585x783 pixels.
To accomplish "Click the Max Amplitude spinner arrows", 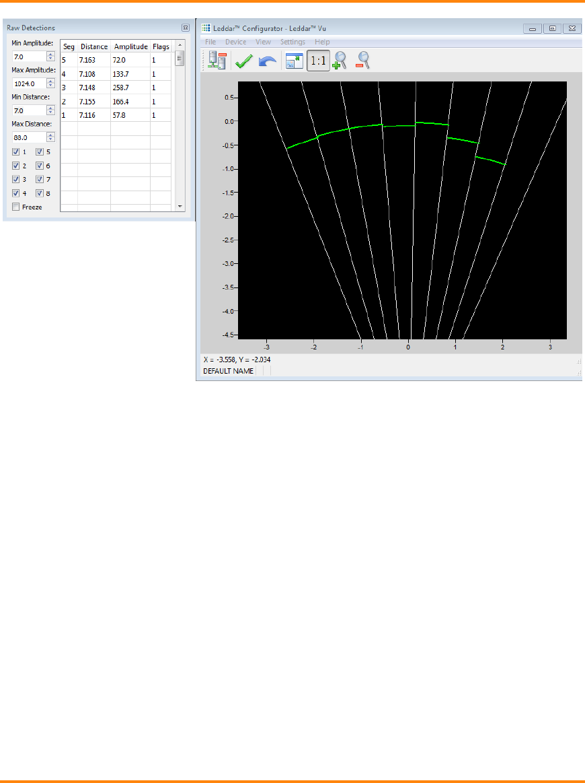I will 50,83.
